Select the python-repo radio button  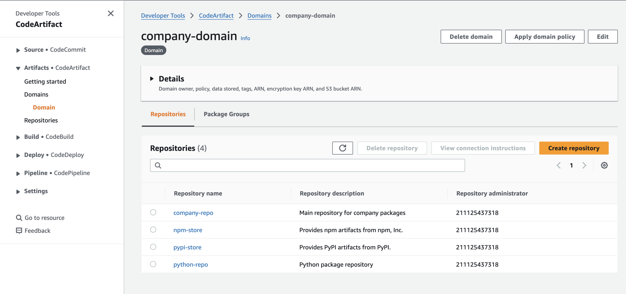coord(153,264)
